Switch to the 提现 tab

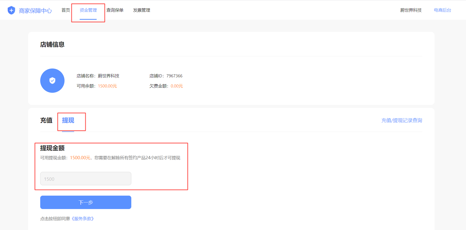[x=68, y=120]
